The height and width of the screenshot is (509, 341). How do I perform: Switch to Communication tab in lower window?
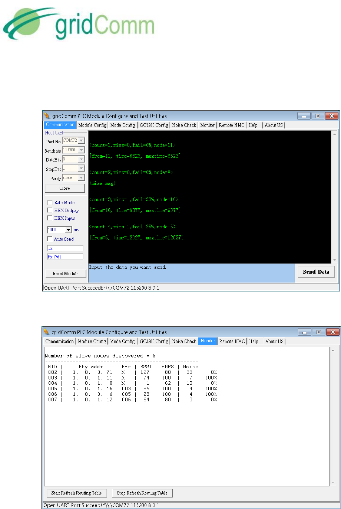coord(60,341)
